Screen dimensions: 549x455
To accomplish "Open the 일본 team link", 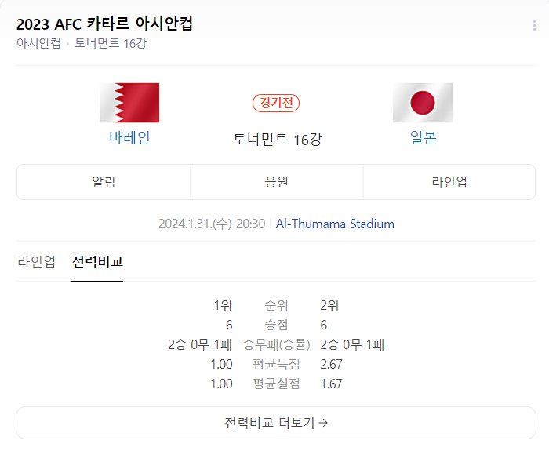I will click(x=423, y=138).
